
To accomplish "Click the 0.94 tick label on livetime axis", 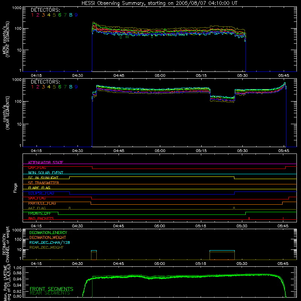I will point(17,285).
